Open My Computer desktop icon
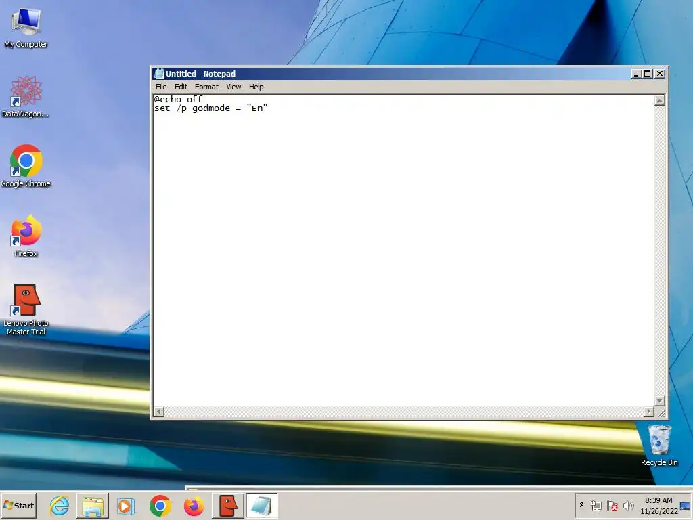 pyautogui.click(x=26, y=27)
